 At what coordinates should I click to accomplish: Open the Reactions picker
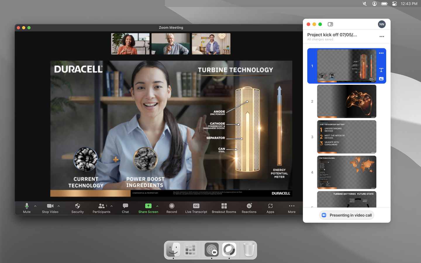click(x=249, y=208)
